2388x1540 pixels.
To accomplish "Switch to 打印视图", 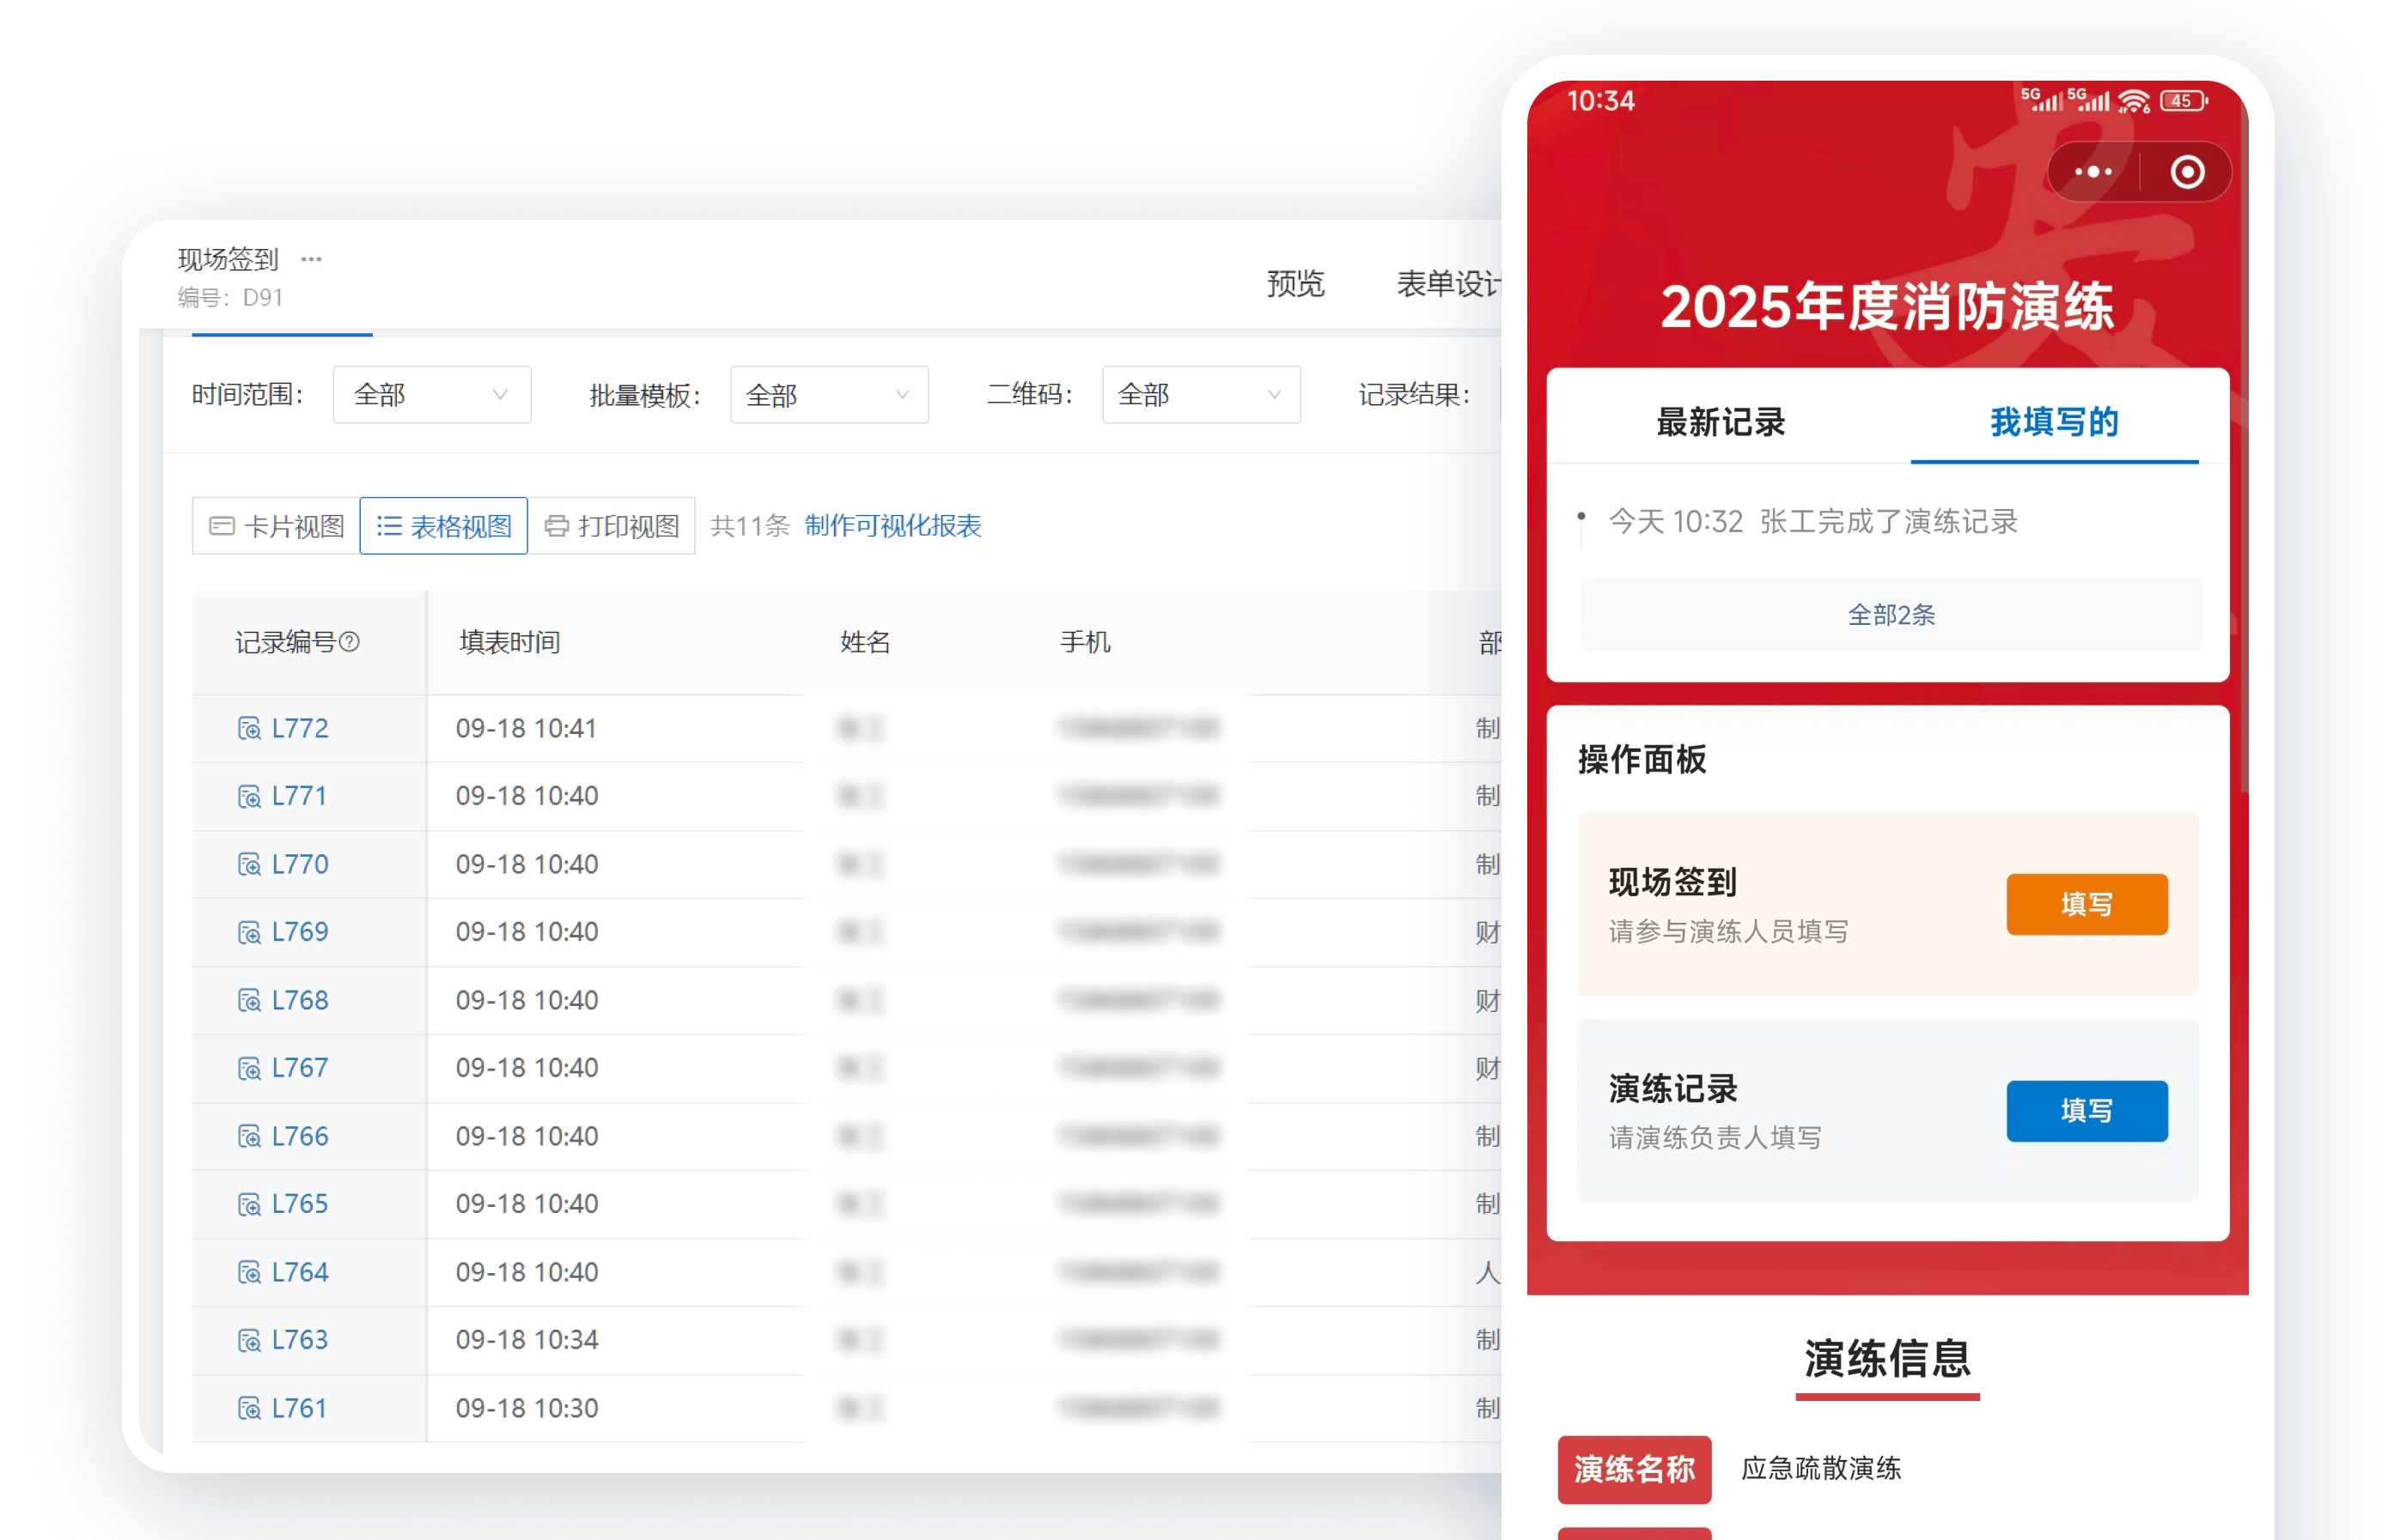I will [x=612, y=526].
